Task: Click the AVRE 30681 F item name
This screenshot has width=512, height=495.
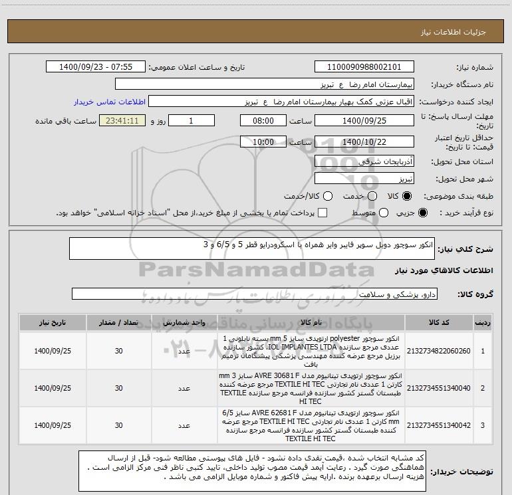Action: coord(311,388)
